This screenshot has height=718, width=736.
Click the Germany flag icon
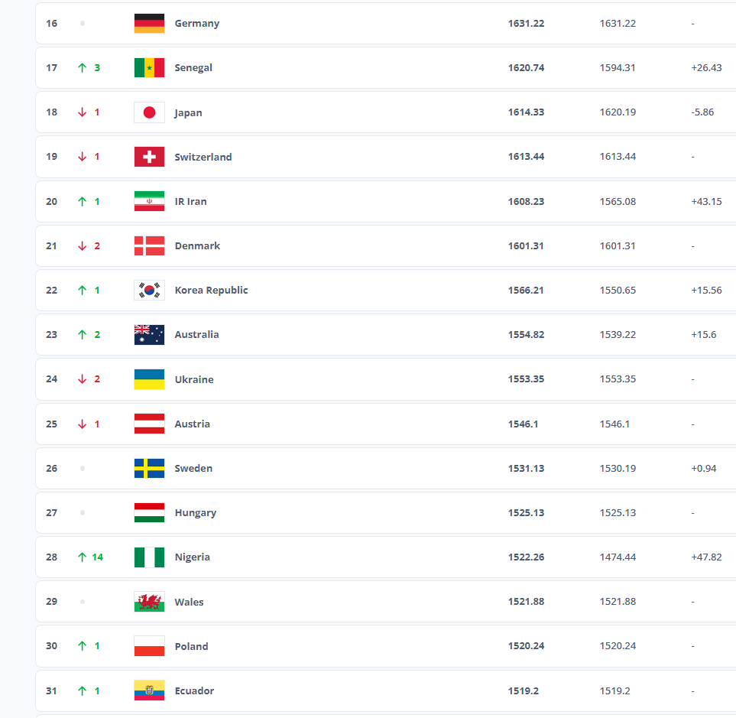coord(149,24)
